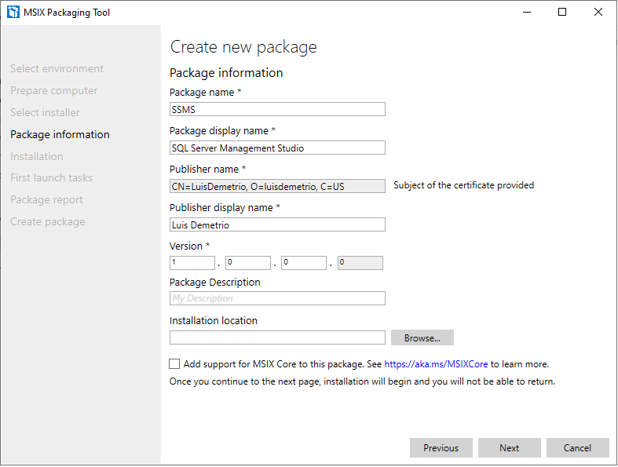Open the Package report step
The width and height of the screenshot is (618, 467).
(x=46, y=200)
